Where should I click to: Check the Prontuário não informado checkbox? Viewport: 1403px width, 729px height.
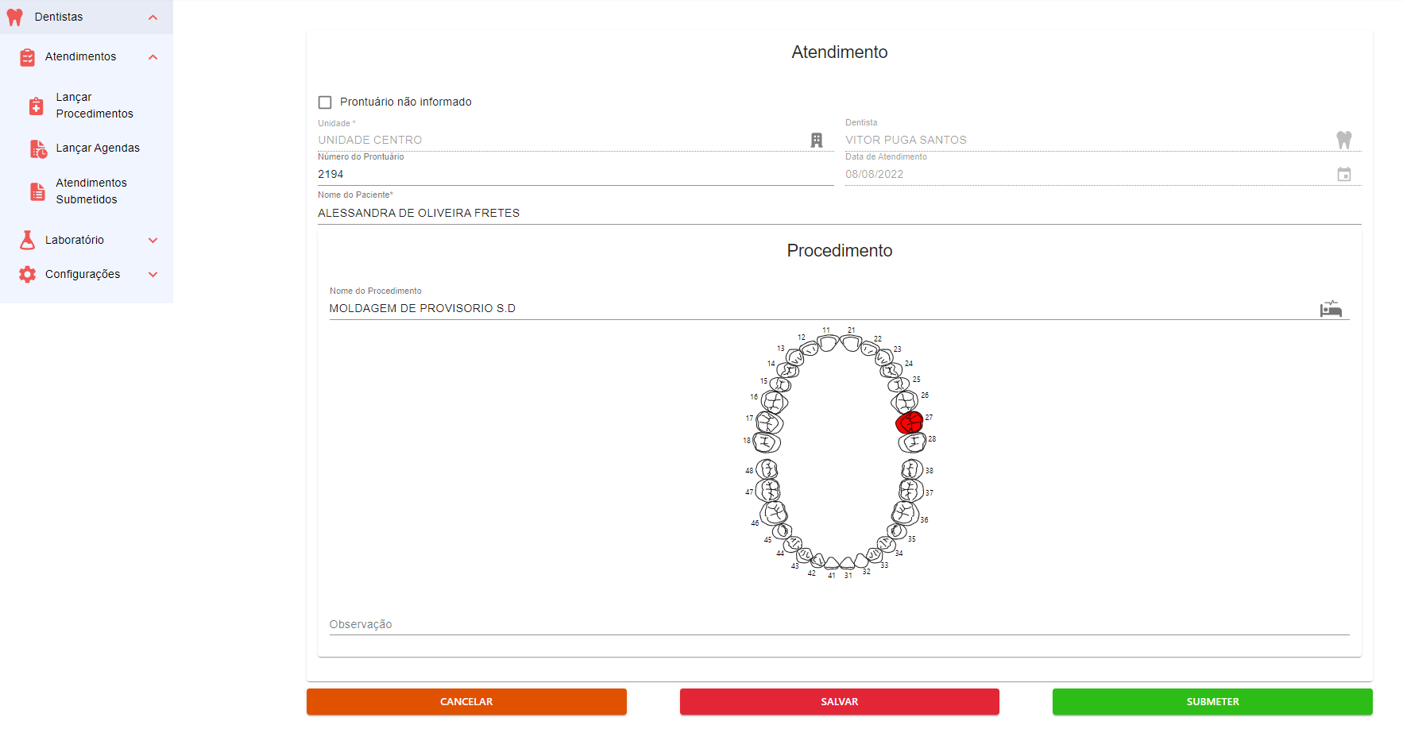pyautogui.click(x=325, y=102)
